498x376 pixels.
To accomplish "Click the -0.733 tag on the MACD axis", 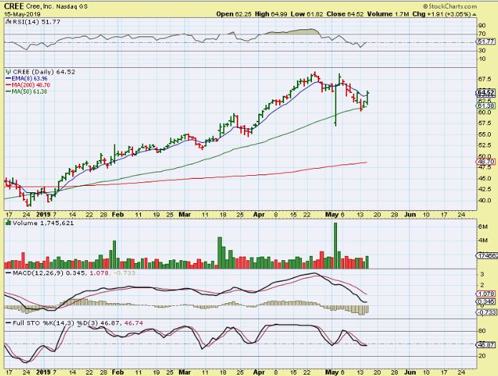I will pyautogui.click(x=486, y=312).
